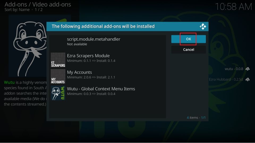Viewport: 255px width, 143px height.
Task: Click 'Minimum: 0.1.1 => Install: 0.1.4' text
Action: click(x=91, y=61)
